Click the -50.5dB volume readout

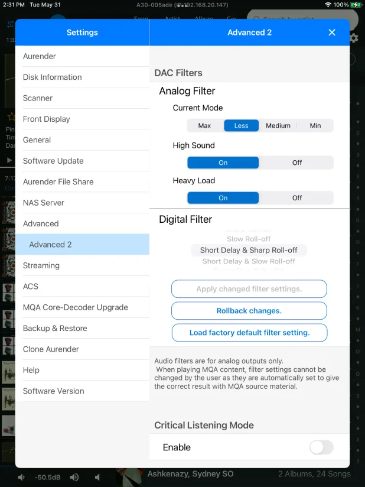tap(47, 478)
